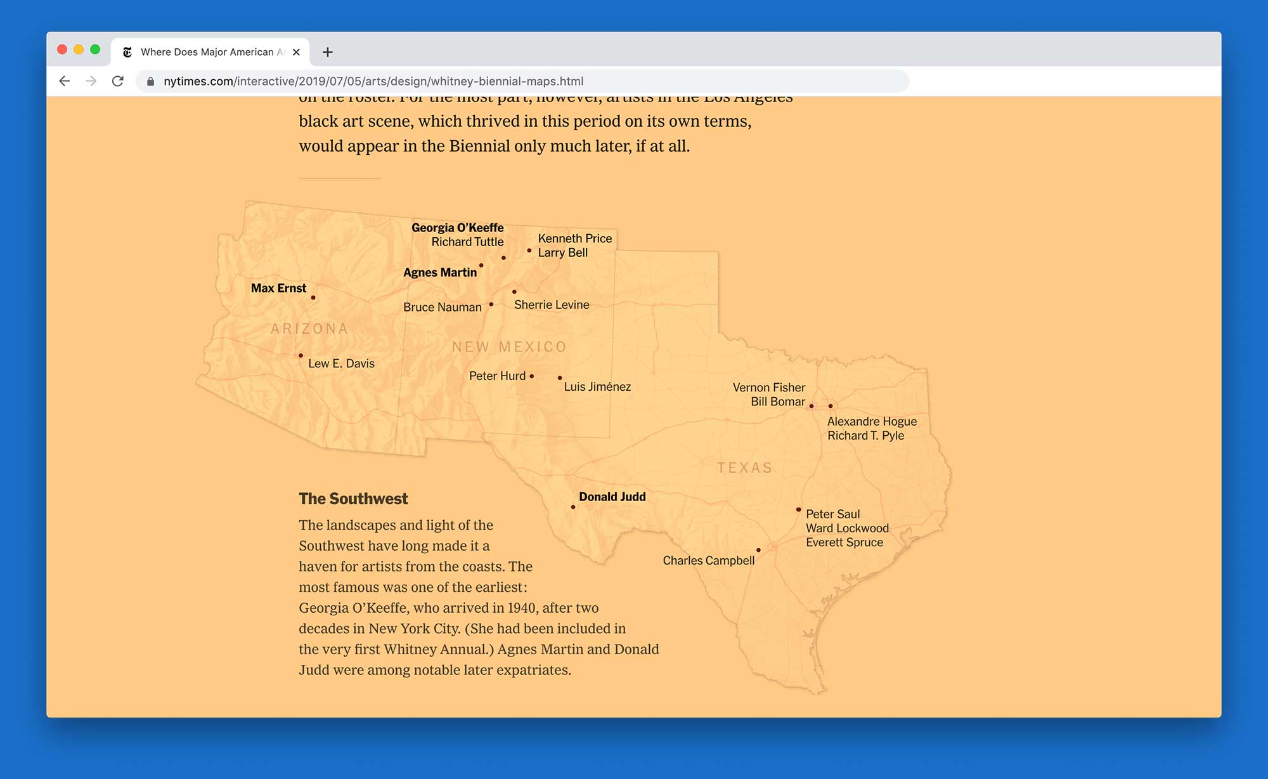Click the TEXAS state label

click(x=744, y=468)
